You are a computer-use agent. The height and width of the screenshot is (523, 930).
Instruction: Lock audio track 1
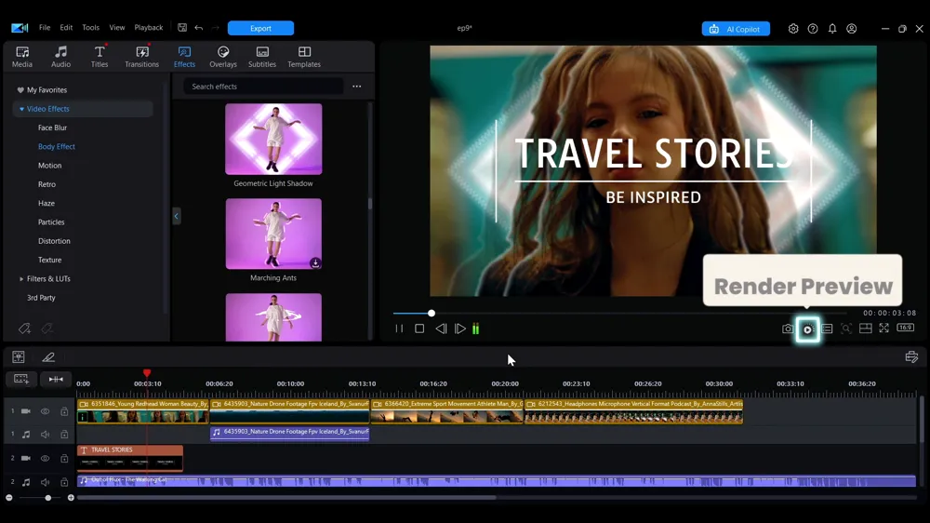pos(64,435)
